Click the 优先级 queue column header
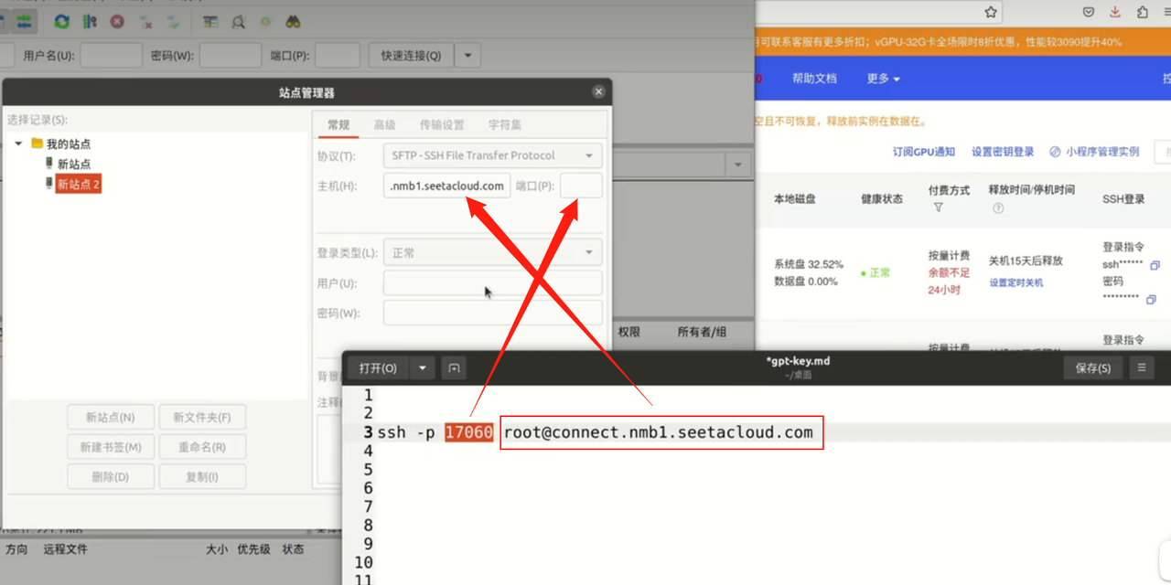The height and width of the screenshot is (585, 1171). pyautogui.click(x=253, y=549)
